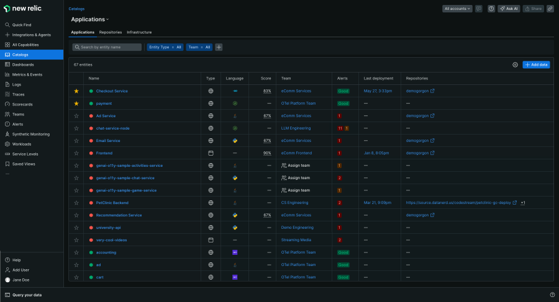Expand +1 repositories for PetClinic Backend
This screenshot has width=559, height=302.
(522, 203)
